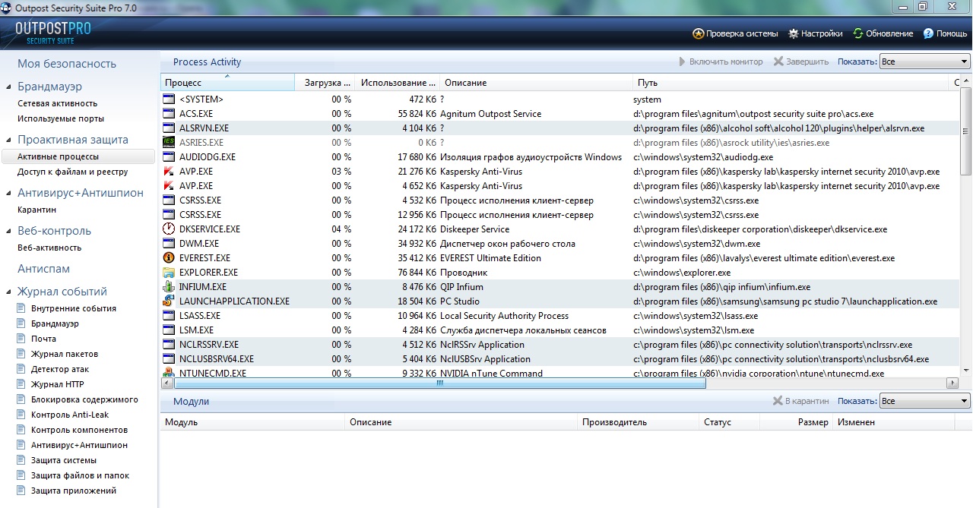Viewport: 973px width, 508px height.
Task: Click the horizontal scrollbar thumb in process list
Action: pos(439,383)
